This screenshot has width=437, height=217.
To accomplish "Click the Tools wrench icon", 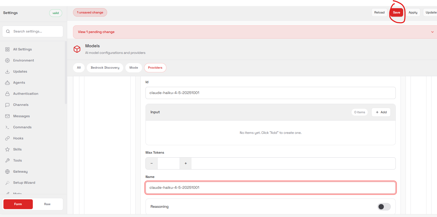I will [7, 161].
